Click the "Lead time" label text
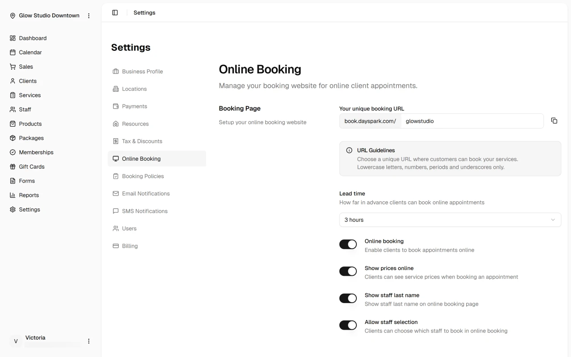This screenshot has width=571, height=357. (x=352, y=194)
